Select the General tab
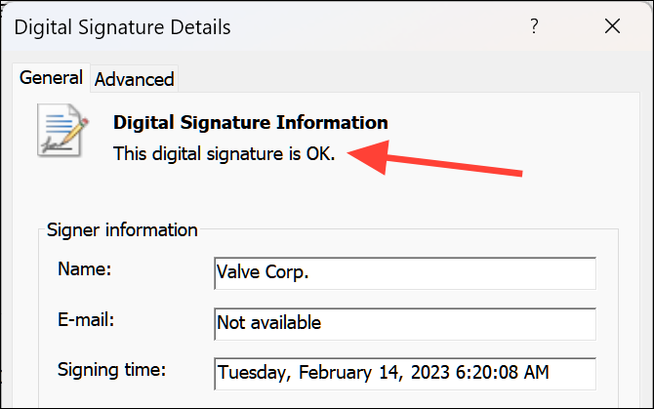This screenshot has width=654, height=409. pos(51,78)
